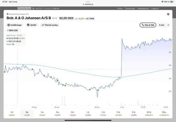
Task: Select the 1v time range tab
Action: tap(27, 113)
